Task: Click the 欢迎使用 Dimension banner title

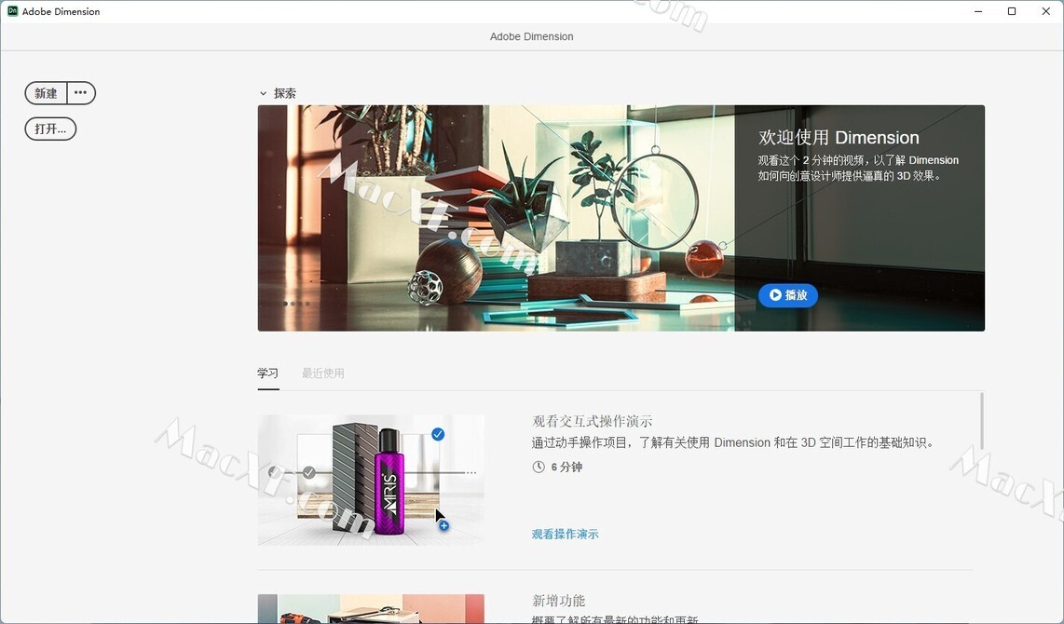Action: [839, 138]
